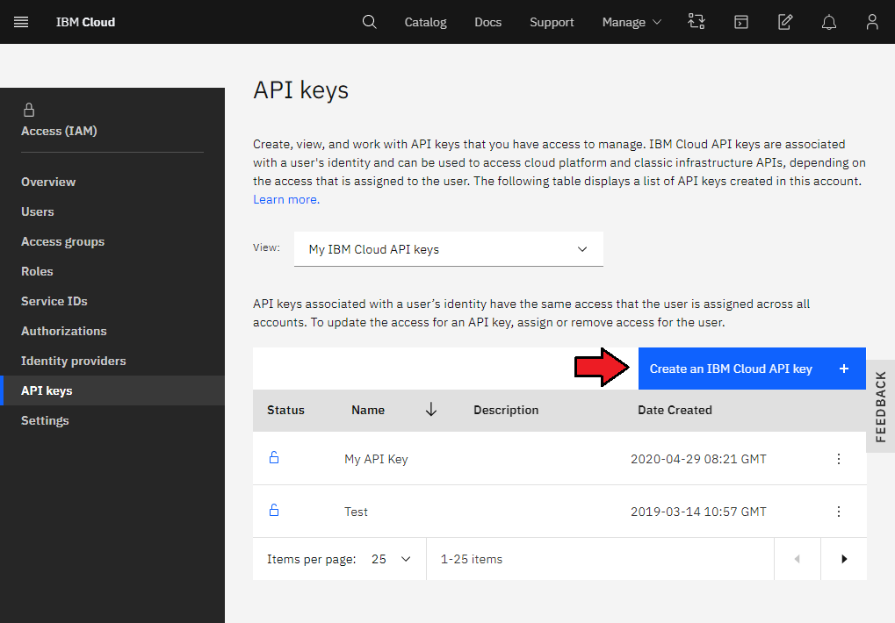The image size is (895, 623).
Task: Click Create an IBM Cloud API key button
Action: [x=752, y=369]
